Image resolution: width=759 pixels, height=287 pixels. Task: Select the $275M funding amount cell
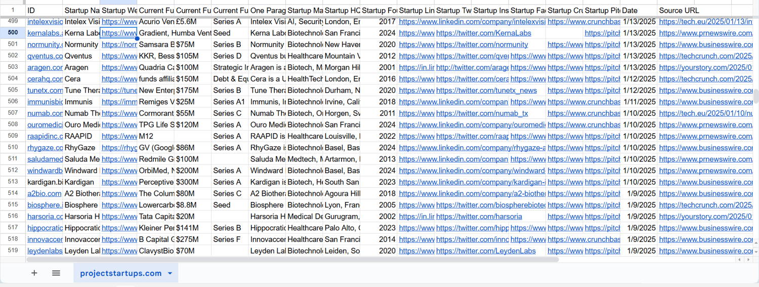click(x=193, y=239)
